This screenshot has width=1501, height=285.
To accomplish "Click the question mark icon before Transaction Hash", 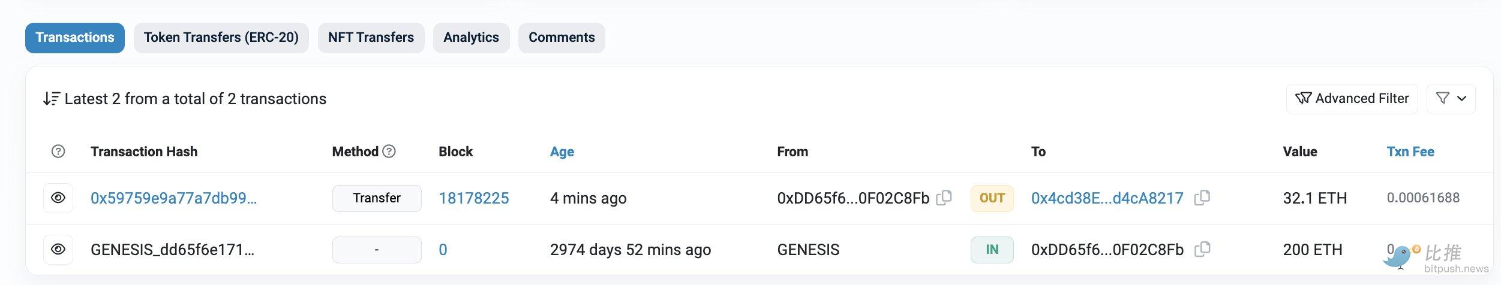I will point(58,151).
